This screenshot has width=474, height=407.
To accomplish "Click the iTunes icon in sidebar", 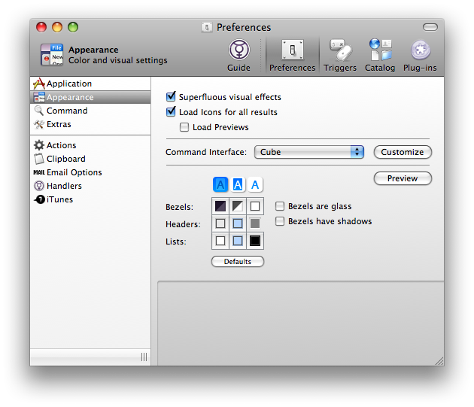I will (x=39, y=199).
